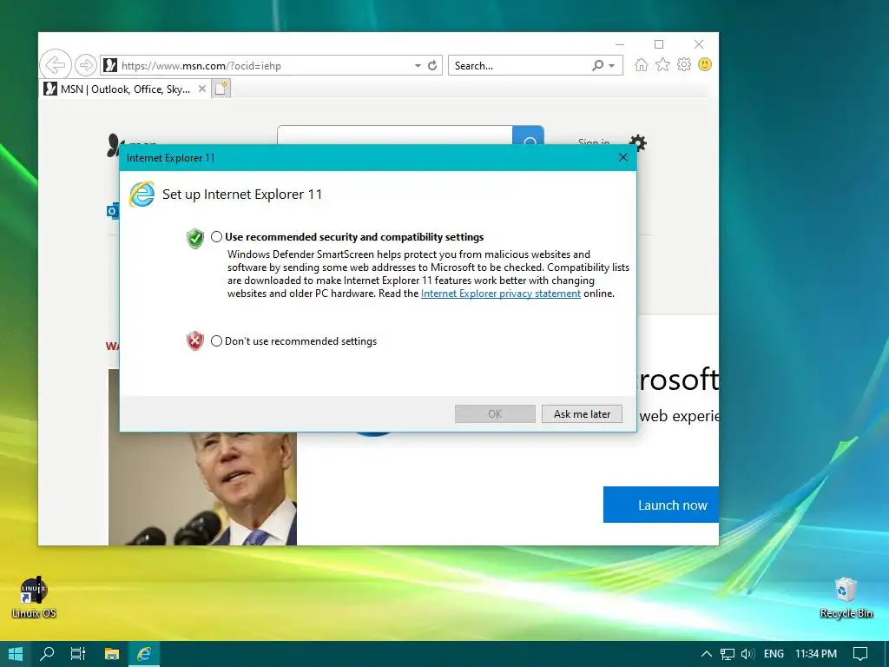Select the MSN | Outlook, Office tab
Image resolution: width=889 pixels, height=667 pixels.
(x=117, y=89)
